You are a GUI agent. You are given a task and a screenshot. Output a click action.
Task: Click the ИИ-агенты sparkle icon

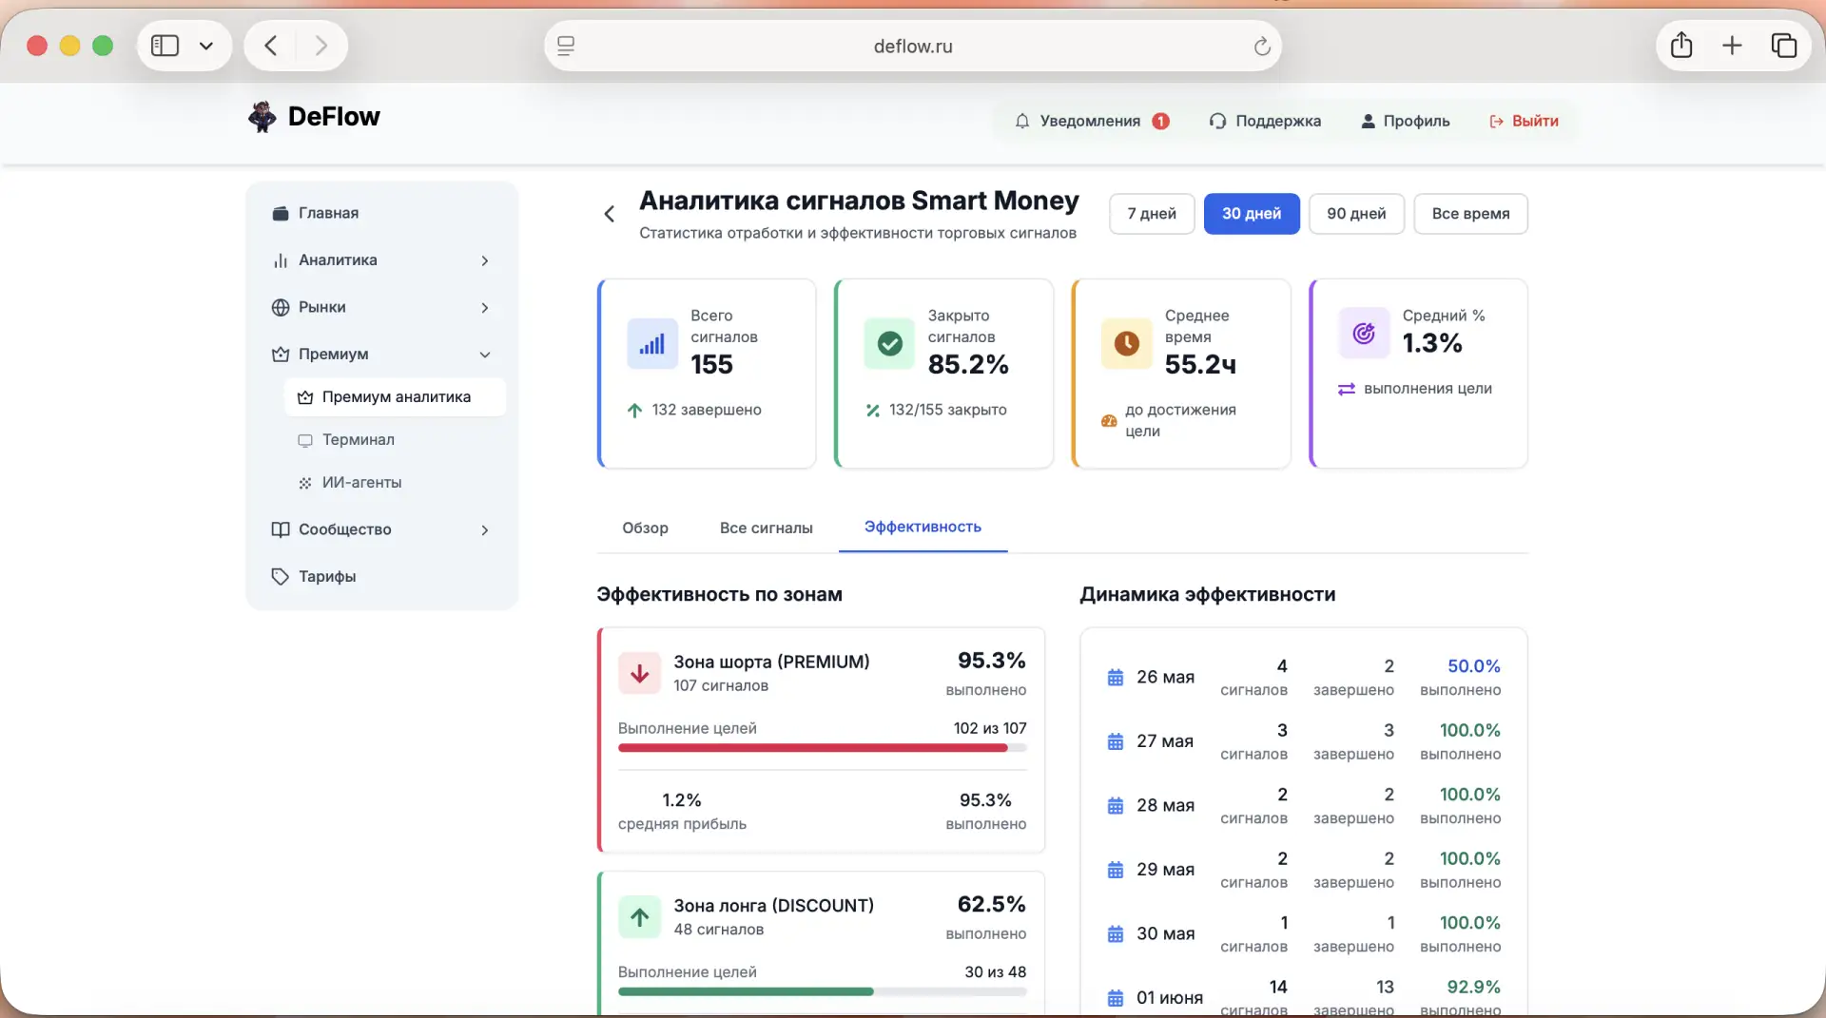(x=304, y=483)
